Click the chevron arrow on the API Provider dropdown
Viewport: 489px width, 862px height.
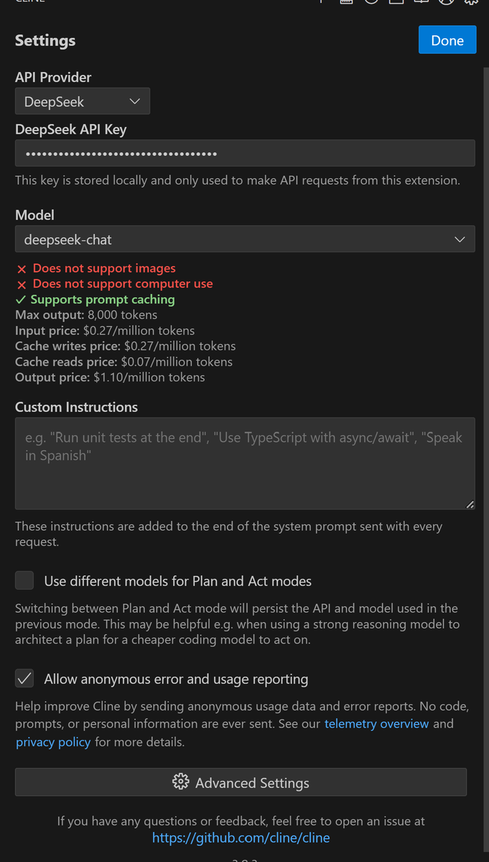[134, 101]
